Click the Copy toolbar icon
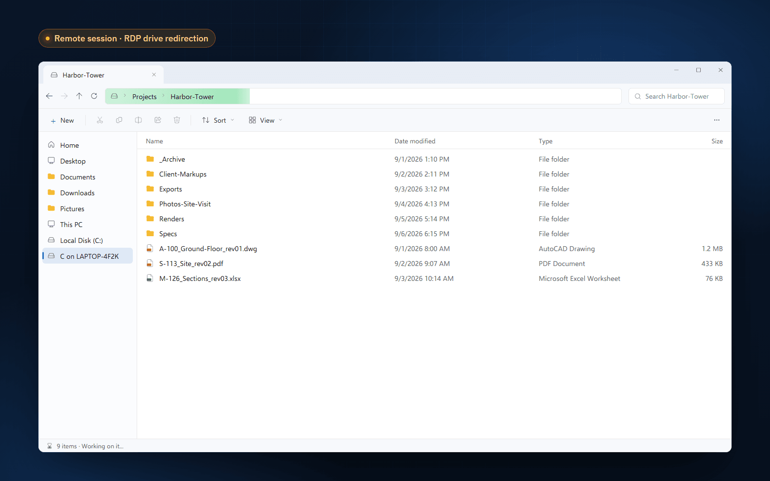The image size is (770, 481). 119,120
